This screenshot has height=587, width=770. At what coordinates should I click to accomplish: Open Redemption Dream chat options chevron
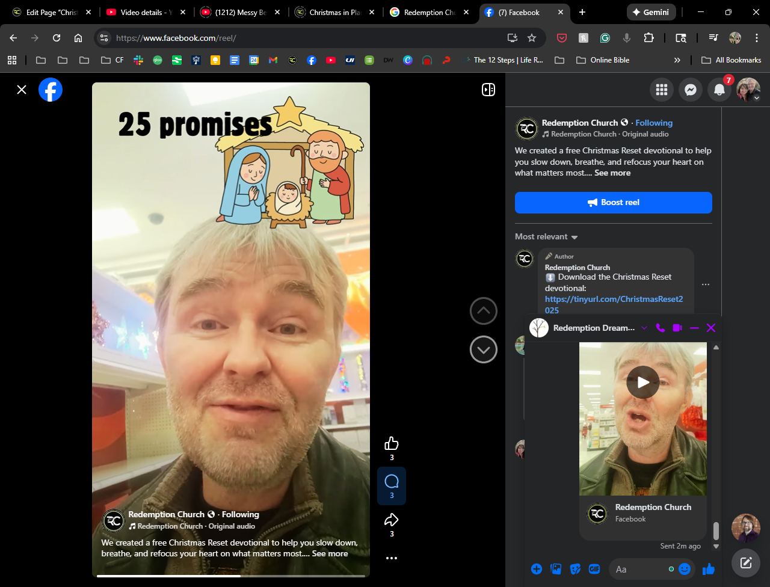point(644,328)
